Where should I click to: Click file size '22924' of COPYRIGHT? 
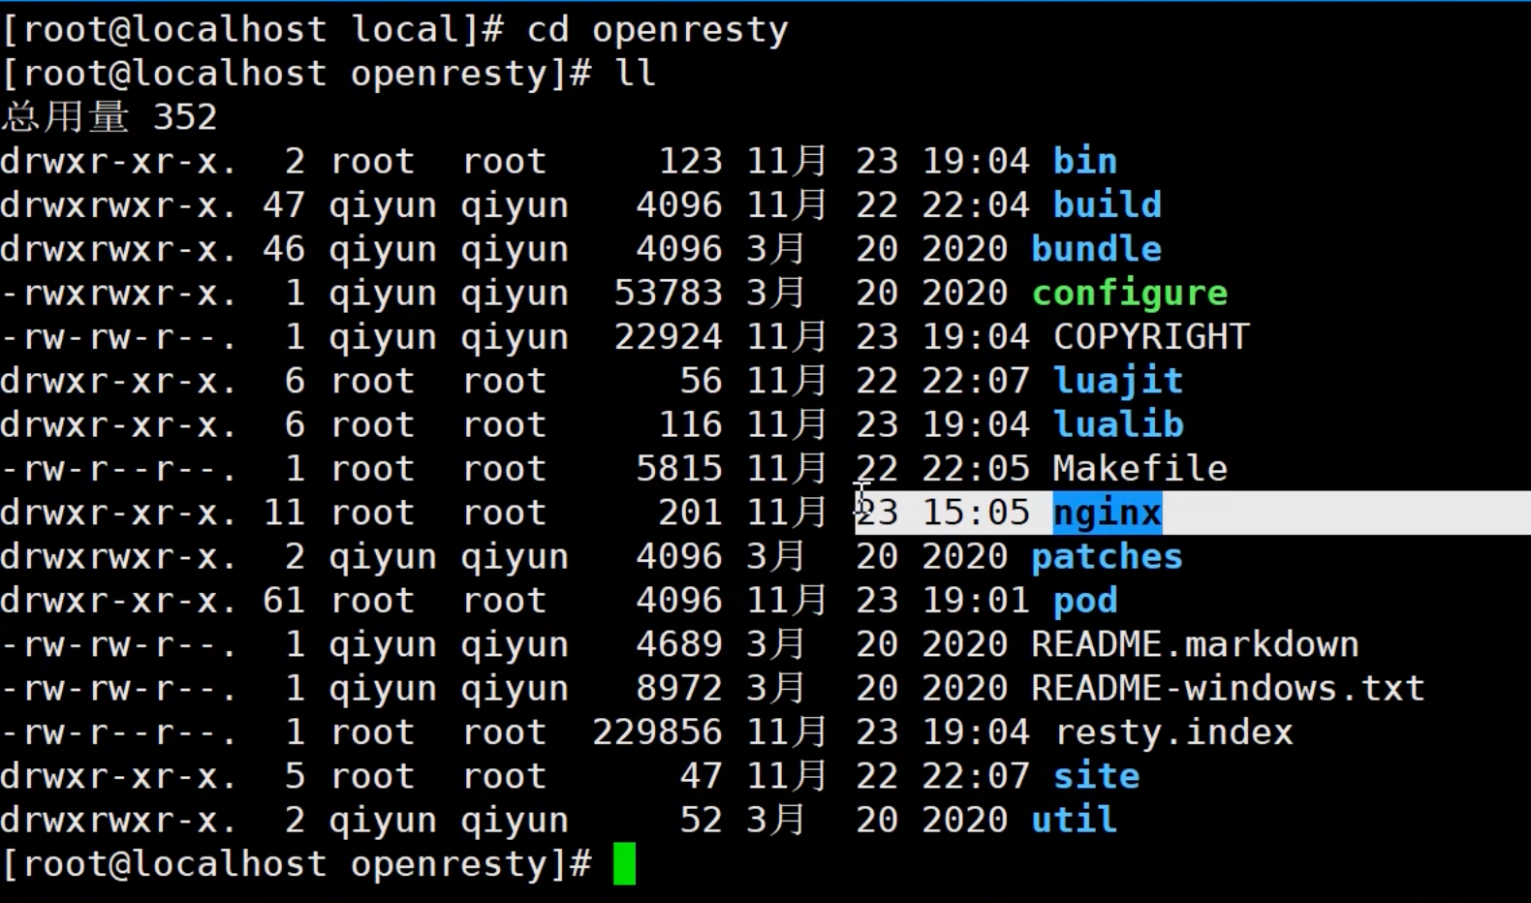point(668,336)
